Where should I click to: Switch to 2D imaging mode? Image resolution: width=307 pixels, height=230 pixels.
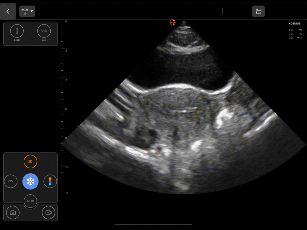[30, 161]
